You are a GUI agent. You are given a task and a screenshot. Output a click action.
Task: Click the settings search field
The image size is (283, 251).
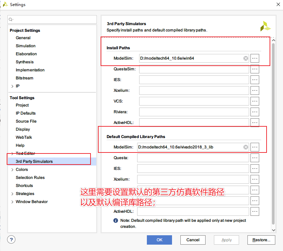coord(52,19)
